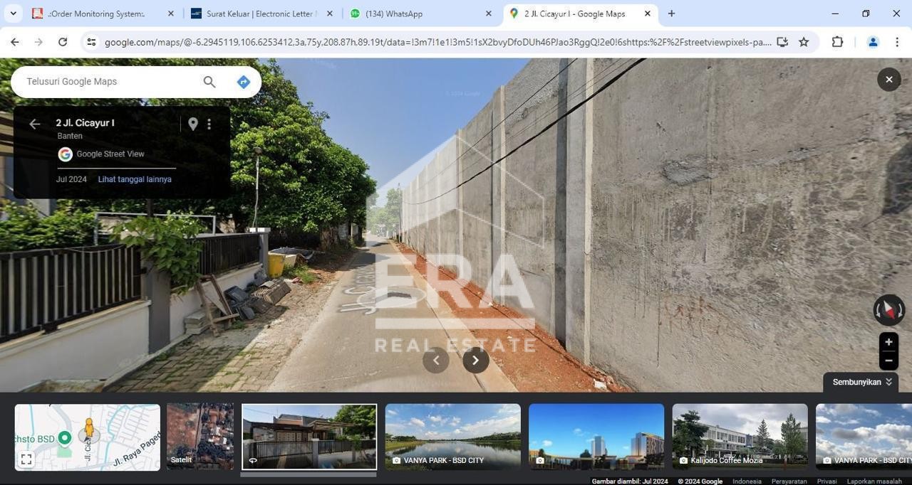The width and height of the screenshot is (912, 485).
Task: Go back using the Street View panel arrow
Action: [34, 124]
